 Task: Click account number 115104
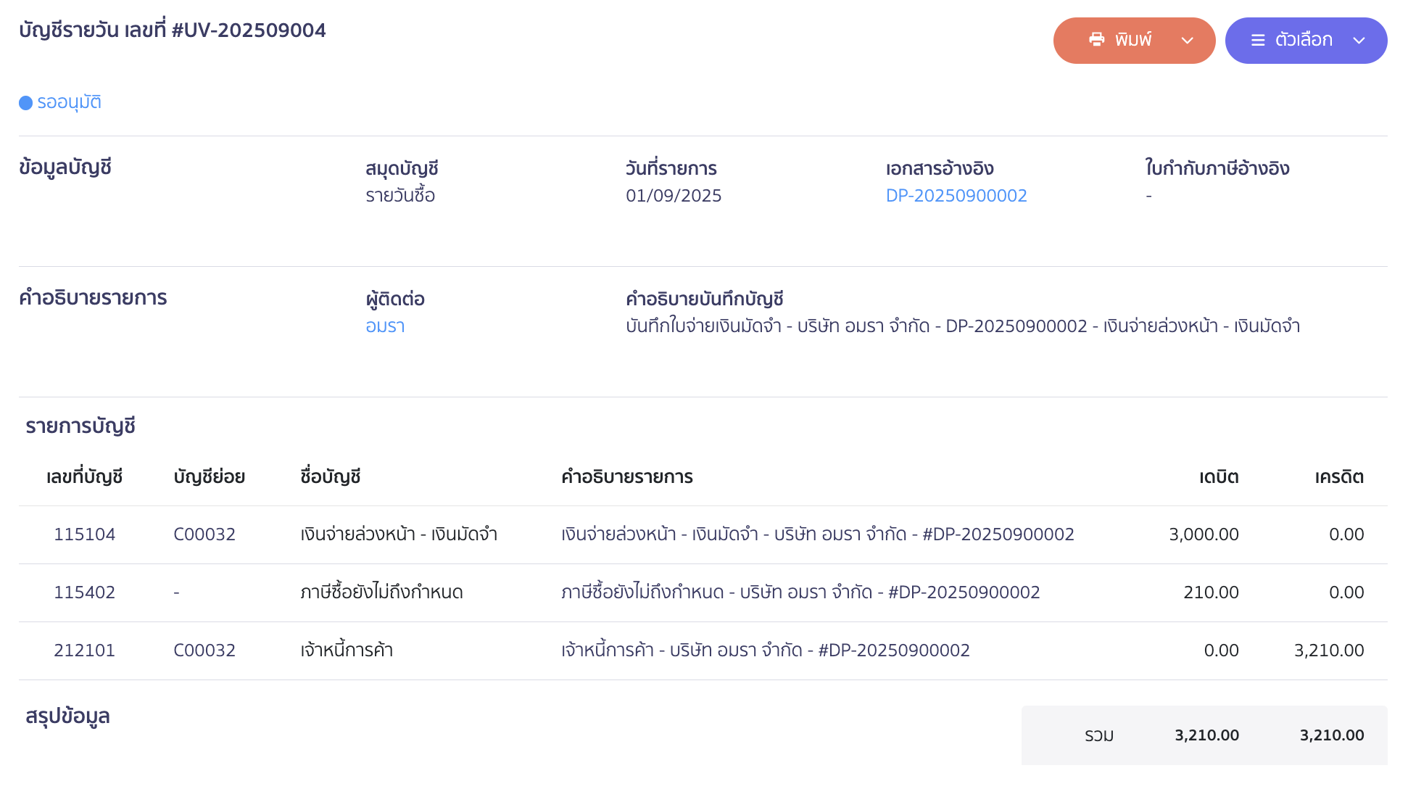(x=84, y=534)
